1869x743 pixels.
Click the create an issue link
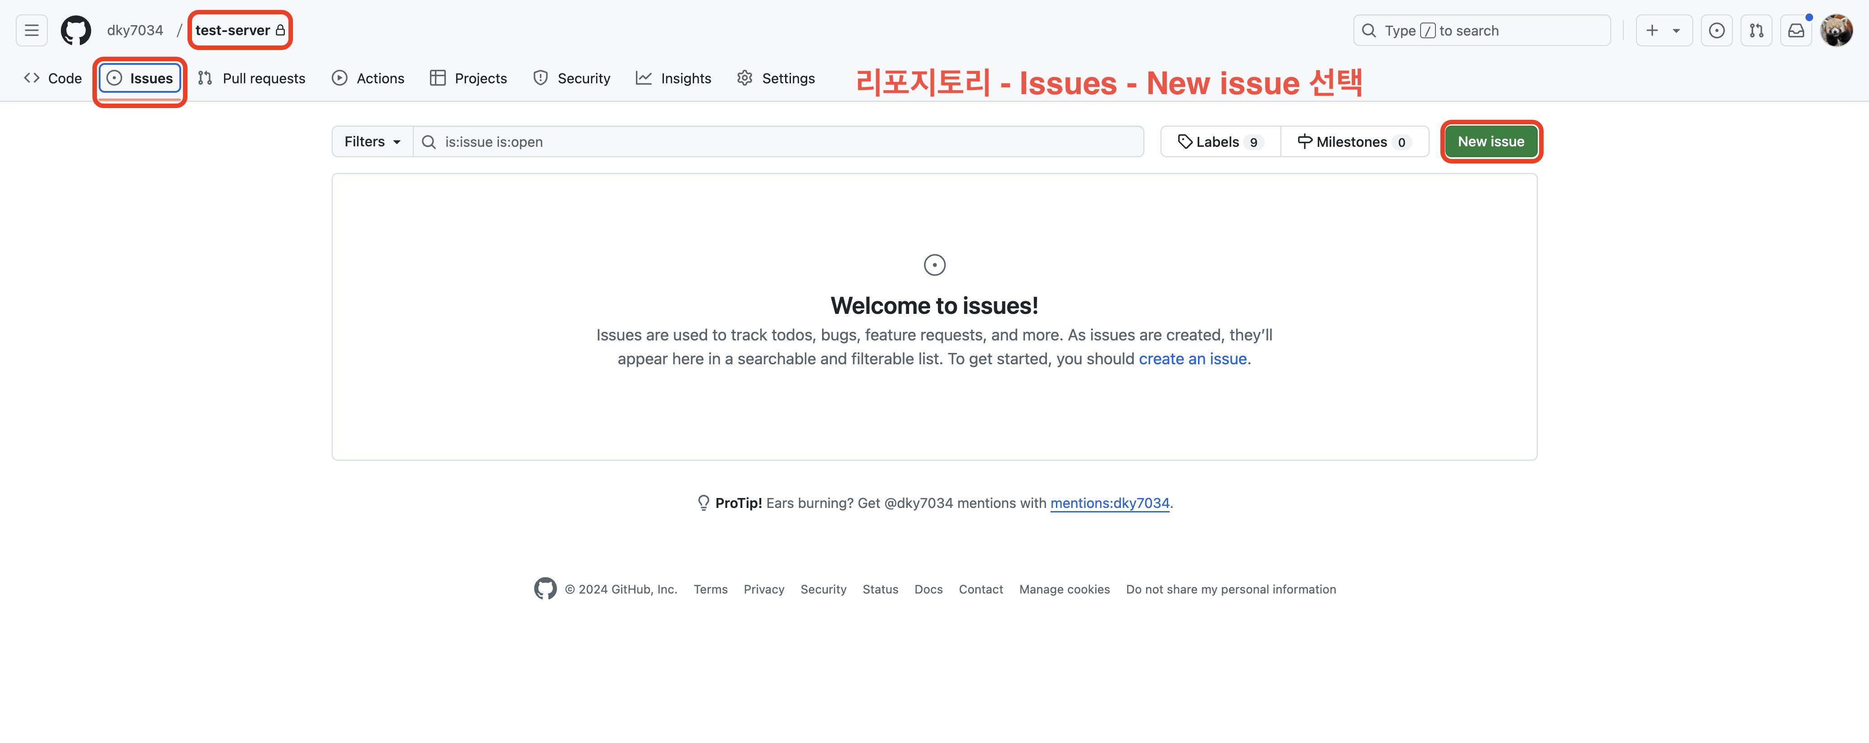(x=1192, y=359)
